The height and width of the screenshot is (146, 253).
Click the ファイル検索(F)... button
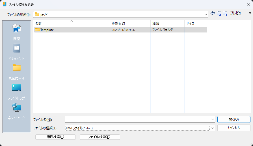click(100, 137)
